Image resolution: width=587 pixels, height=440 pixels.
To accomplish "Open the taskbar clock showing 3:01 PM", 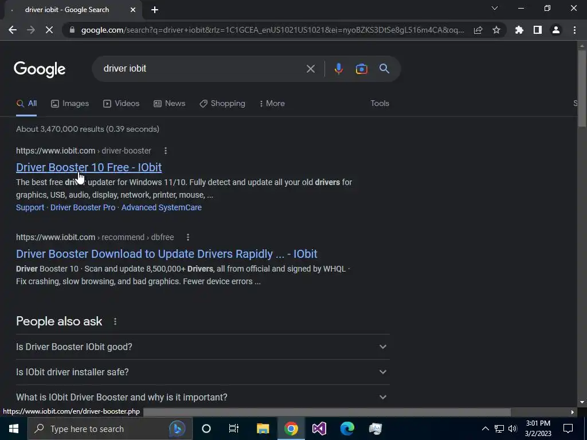I will pos(538,429).
